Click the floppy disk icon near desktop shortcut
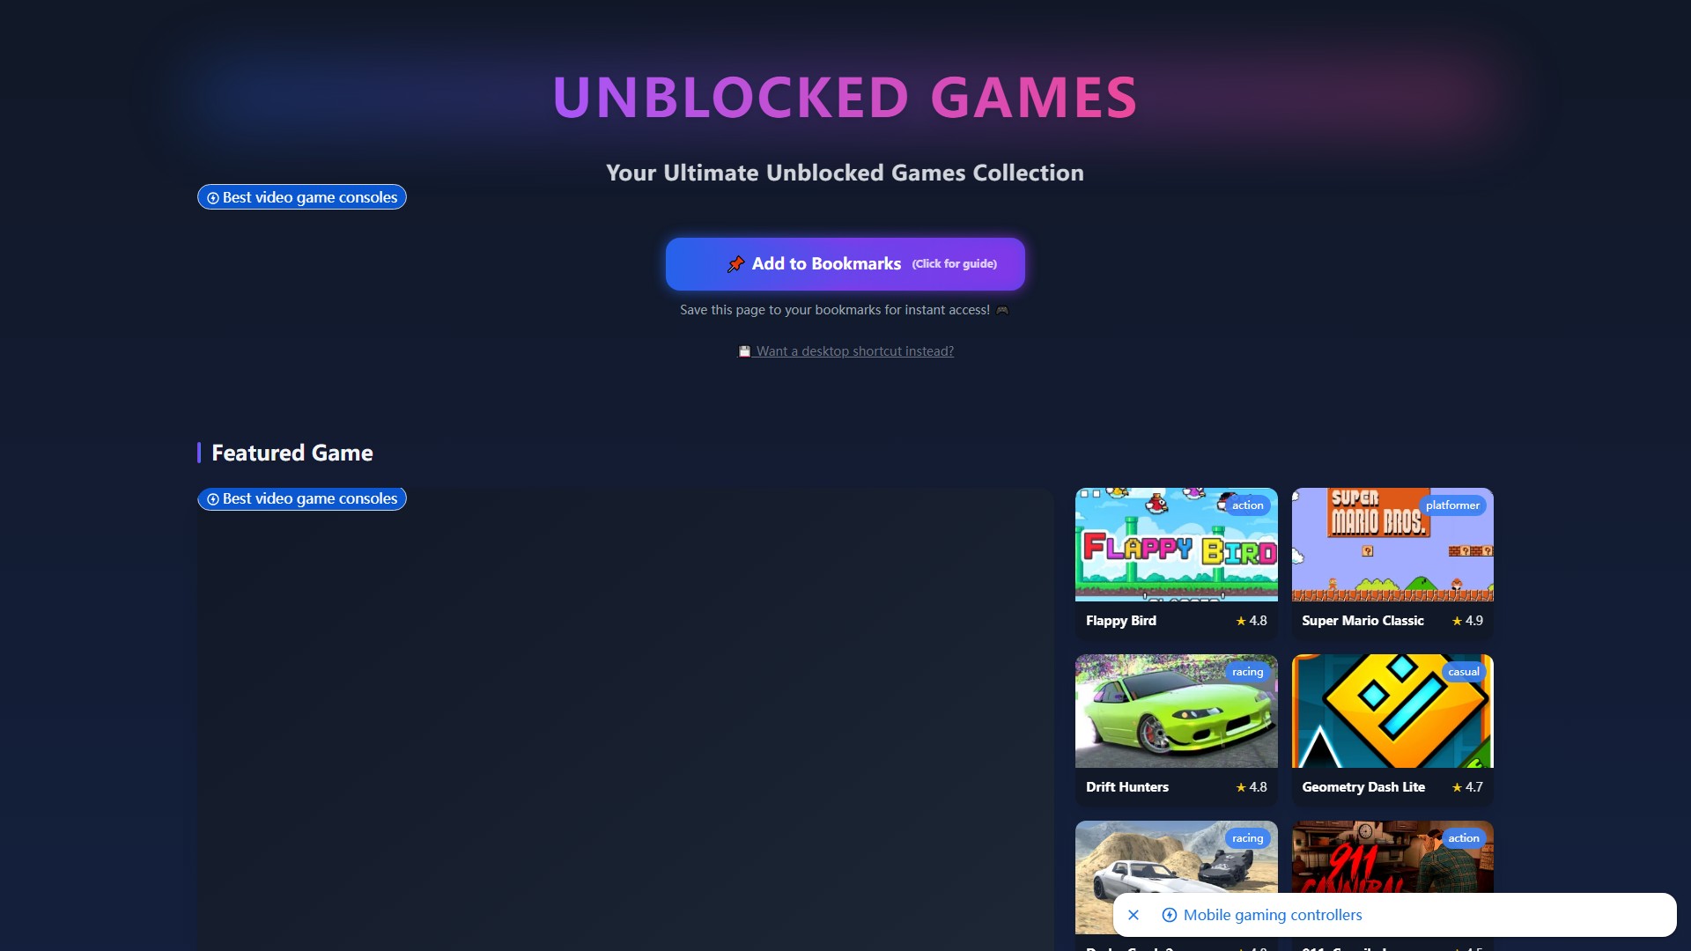Image resolution: width=1691 pixels, height=951 pixels. 744,351
